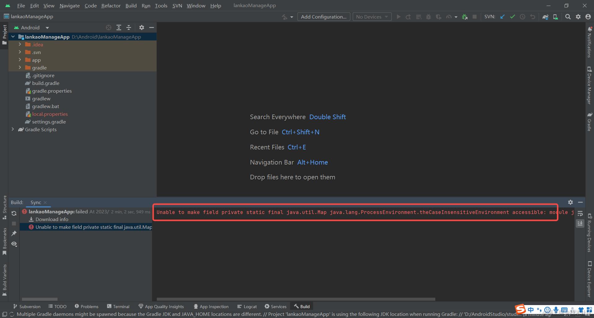Screen dimensions: 594x318
Task: Open Search Everywhere magnifier icon
Action: click(568, 17)
